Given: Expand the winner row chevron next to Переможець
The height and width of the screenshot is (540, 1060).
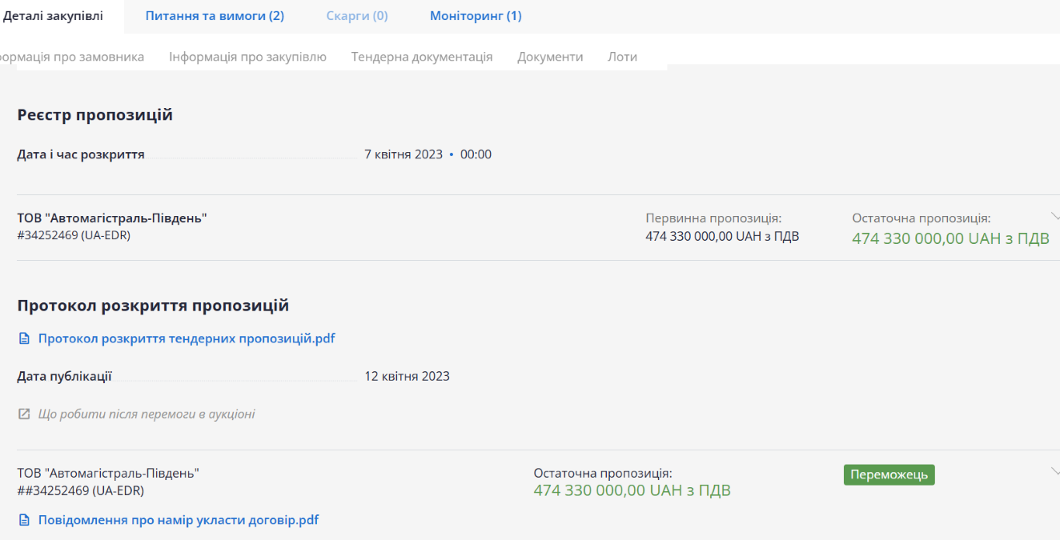Looking at the screenshot, I should click(x=1054, y=470).
